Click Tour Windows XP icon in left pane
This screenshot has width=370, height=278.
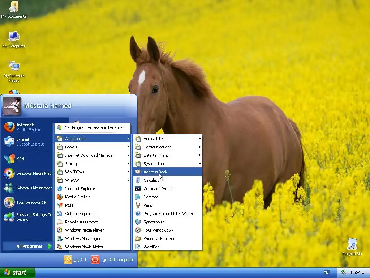click(x=9, y=202)
